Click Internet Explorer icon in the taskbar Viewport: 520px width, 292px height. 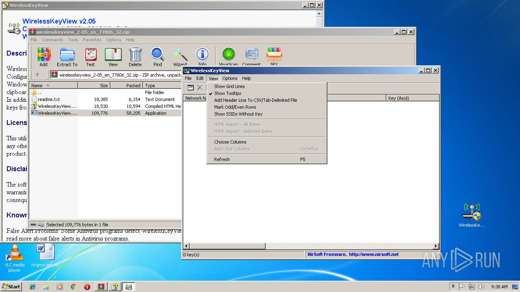tap(32, 287)
